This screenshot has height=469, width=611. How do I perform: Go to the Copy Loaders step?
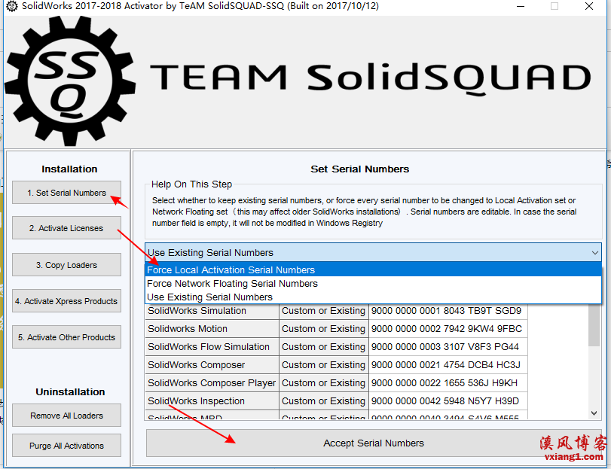click(66, 265)
